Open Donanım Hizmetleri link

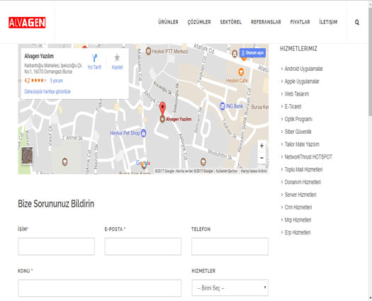[303, 182]
